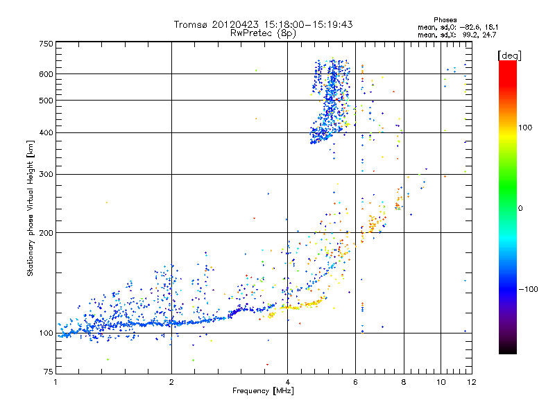This screenshot has height=416, width=555.
Task: Click the blue E-layer trace near 100 km
Action: (142, 324)
